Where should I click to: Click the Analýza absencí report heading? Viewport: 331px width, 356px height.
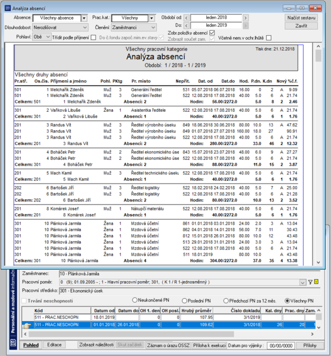tap(156, 56)
